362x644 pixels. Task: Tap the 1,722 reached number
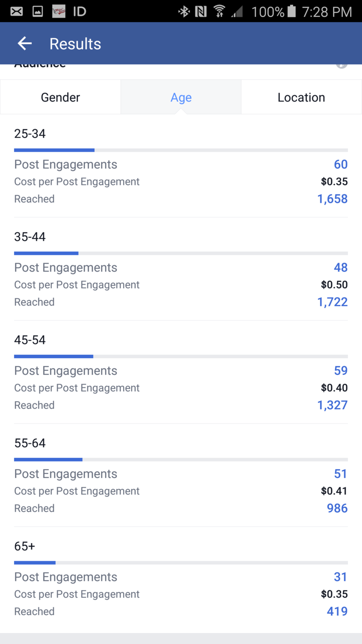tap(332, 302)
